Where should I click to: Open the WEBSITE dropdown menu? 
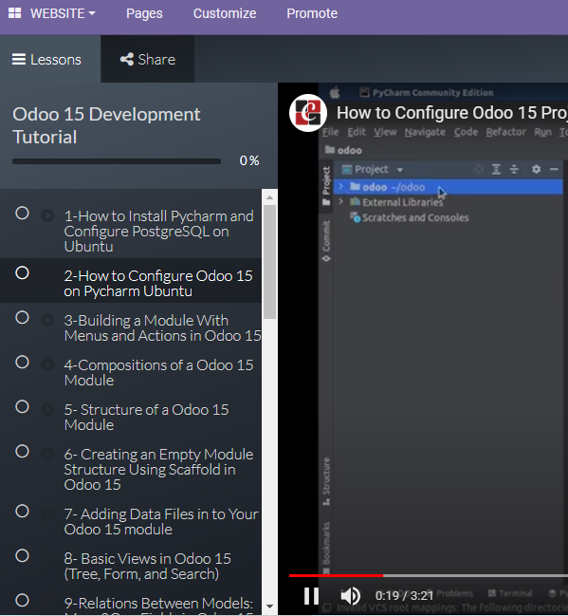pyautogui.click(x=63, y=13)
